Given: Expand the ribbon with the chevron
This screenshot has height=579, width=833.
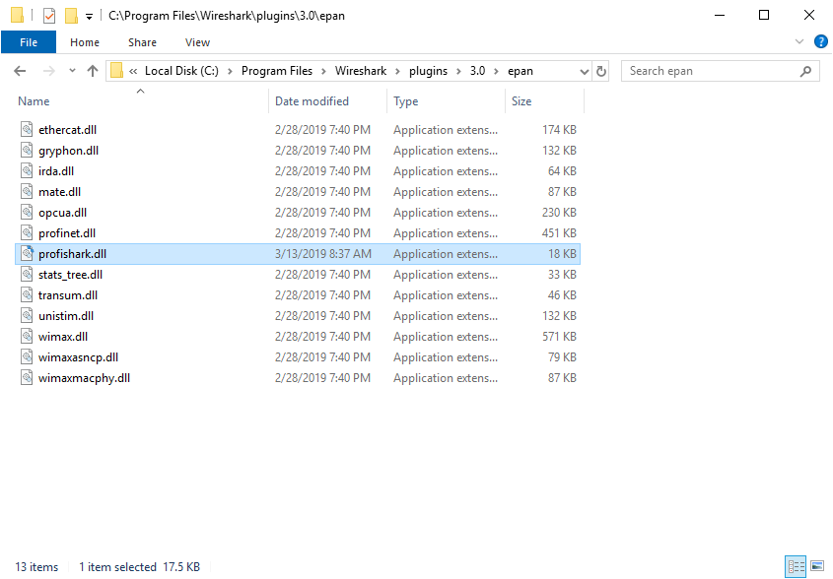Looking at the screenshot, I should (799, 42).
